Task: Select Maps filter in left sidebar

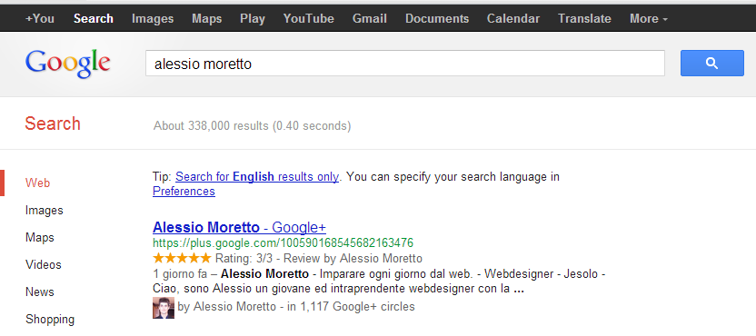Action: tap(40, 238)
